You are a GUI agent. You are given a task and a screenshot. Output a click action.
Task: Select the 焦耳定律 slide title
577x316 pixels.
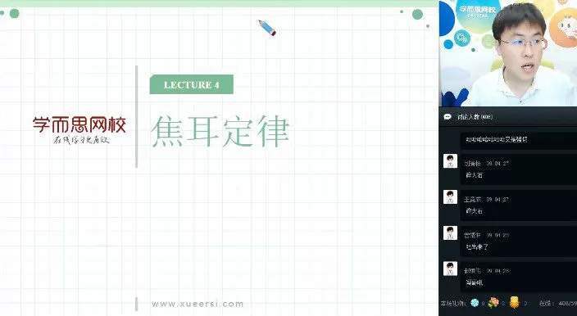pyautogui.click(x=220, y=131)
